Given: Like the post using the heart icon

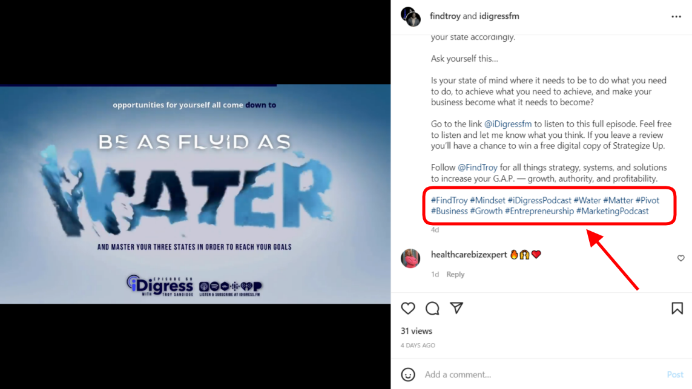Looking at the screenshot, I should 408,308.
